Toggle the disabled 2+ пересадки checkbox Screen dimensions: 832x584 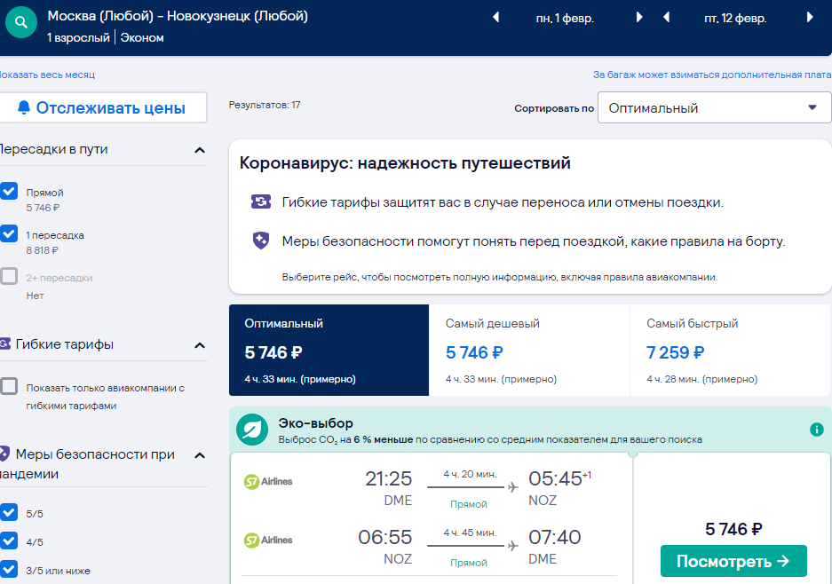tap(9, 276)
